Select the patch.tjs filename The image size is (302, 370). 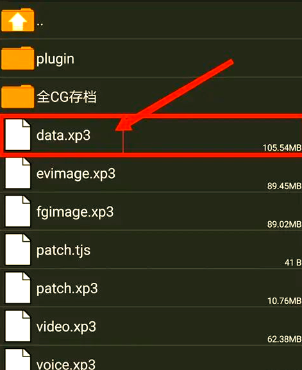click(63, 251)
